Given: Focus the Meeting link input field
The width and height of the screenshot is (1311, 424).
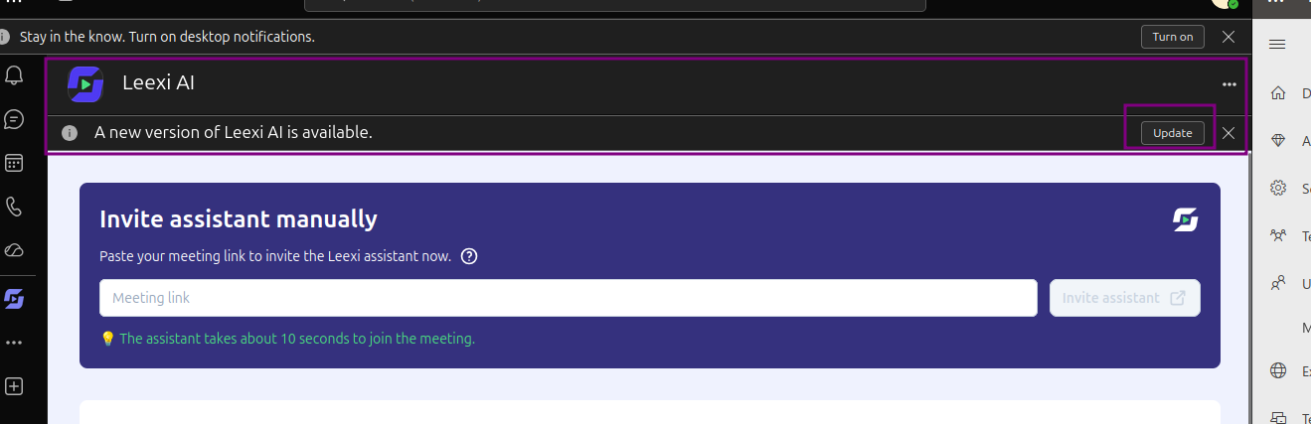Looking at the screenshot, I should pyautogui.click(x=569, y=298).
